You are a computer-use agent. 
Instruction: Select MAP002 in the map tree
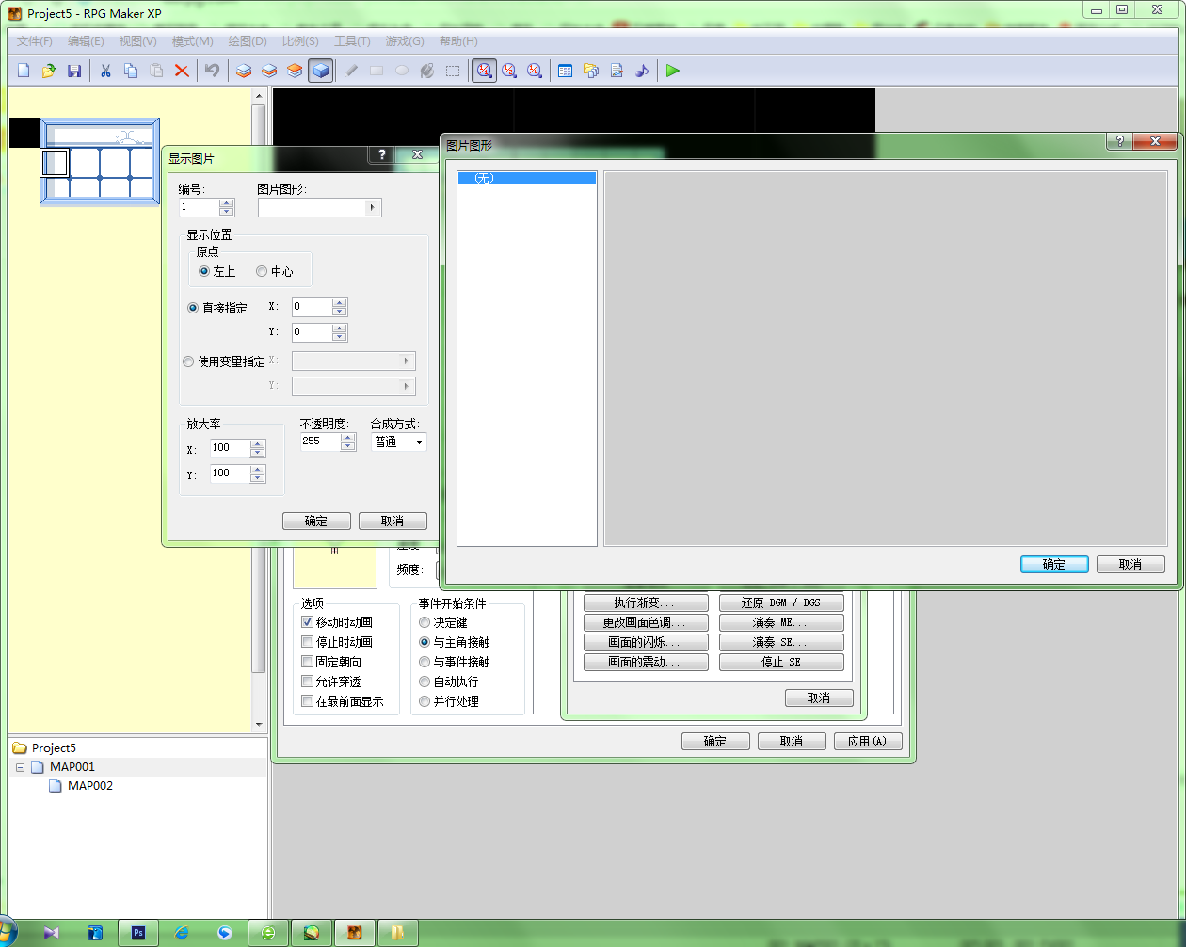click(90, 786)
